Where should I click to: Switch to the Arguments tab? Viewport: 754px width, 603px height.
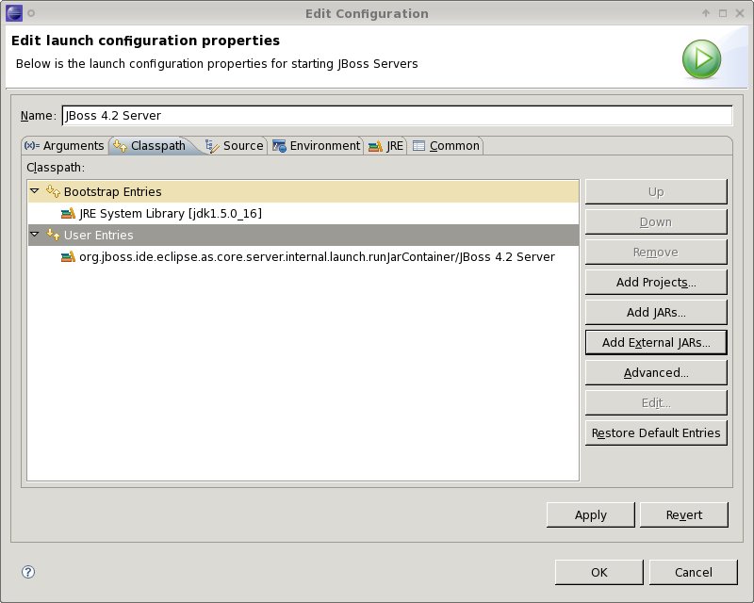point(64,146)
